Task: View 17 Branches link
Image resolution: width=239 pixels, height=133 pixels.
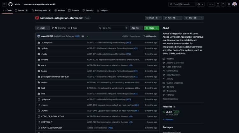Action: point(59,28)
